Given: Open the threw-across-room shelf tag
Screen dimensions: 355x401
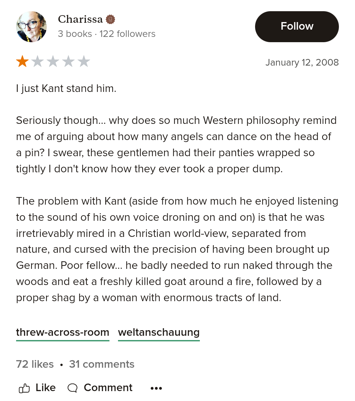Looking at the screenshot, I should click(x=62, y=332).
